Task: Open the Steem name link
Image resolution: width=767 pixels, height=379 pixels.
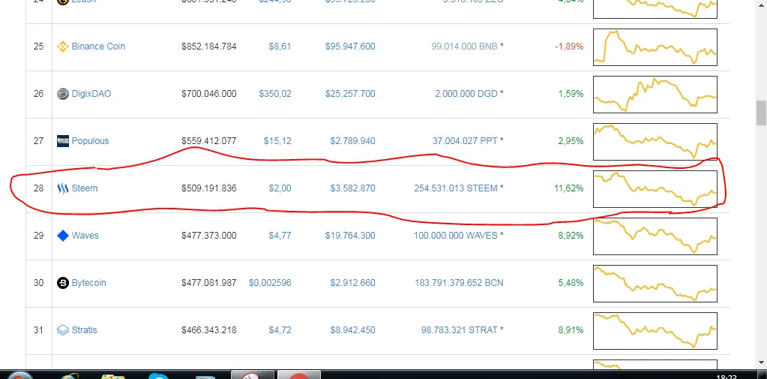Action: [85, 188]
